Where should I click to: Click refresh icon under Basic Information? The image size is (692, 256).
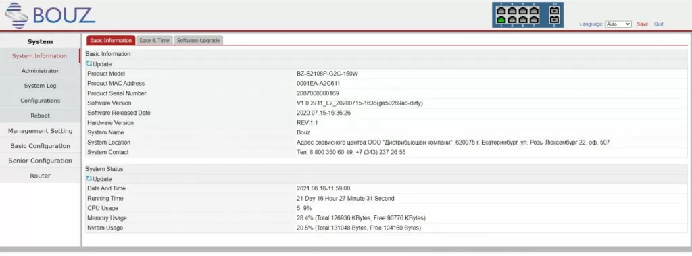point(89,63)
